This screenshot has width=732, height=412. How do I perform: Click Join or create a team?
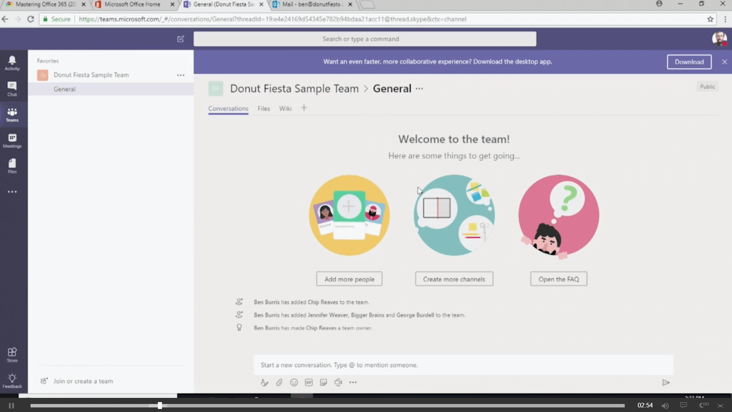tap(76, 381)
